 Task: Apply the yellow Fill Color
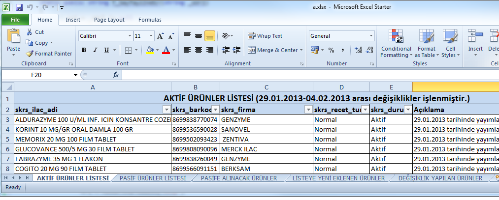coord(150,50)
